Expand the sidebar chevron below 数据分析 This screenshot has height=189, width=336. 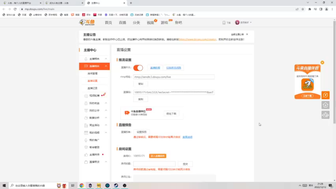pos(106,125)
